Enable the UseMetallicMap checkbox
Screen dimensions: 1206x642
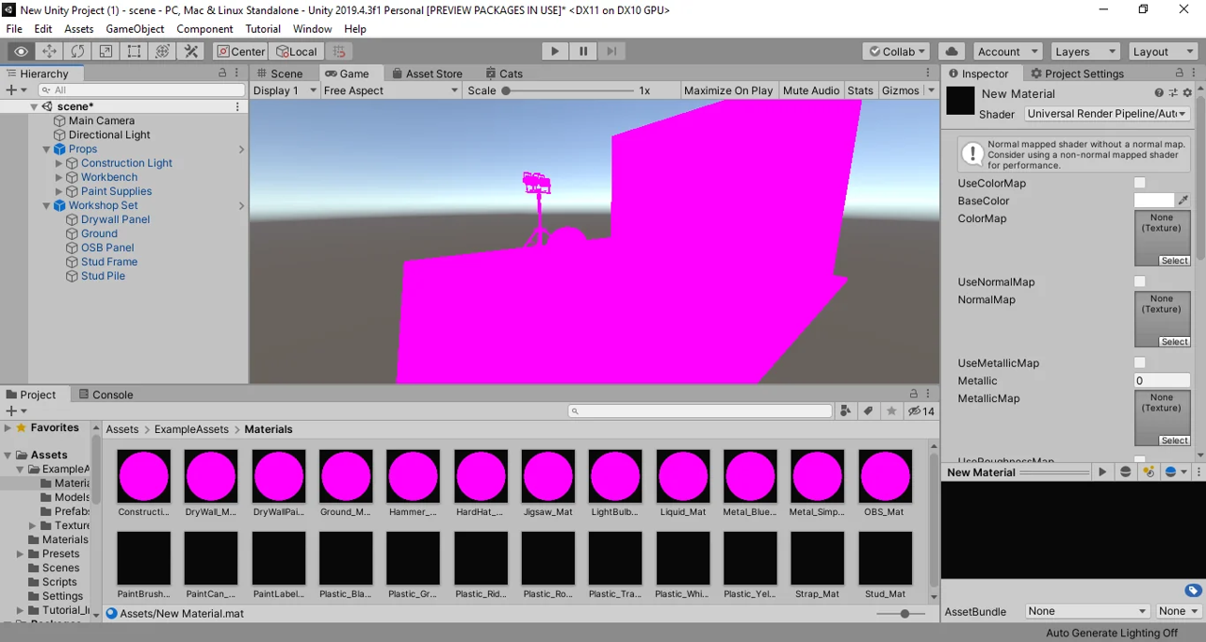[x=1140, y=362]
